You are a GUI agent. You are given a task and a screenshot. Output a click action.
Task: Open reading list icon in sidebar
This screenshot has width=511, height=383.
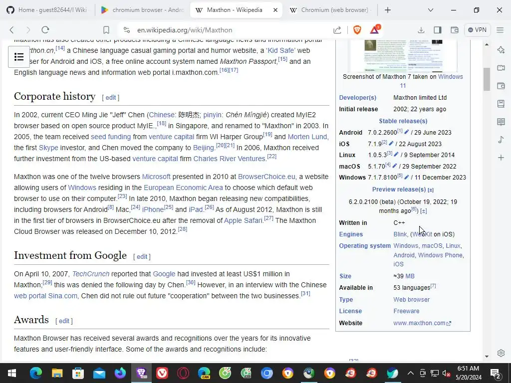pos(501,122)
